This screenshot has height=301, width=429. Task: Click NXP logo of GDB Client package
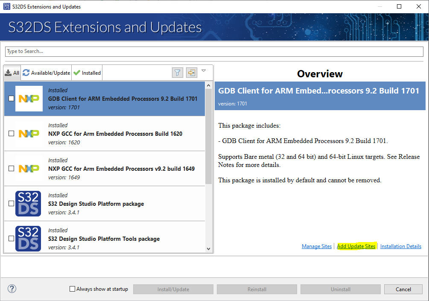pyautogui.click(x=29, y=99)
